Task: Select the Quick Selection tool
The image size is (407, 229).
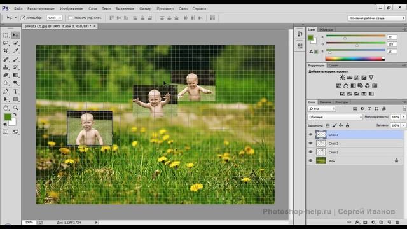Action: click(x=15, y=43)
